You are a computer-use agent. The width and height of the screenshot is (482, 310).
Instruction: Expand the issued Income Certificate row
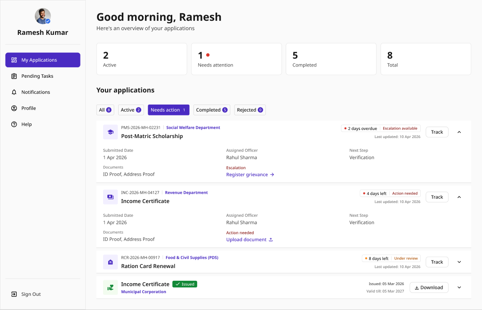(459, 287)
